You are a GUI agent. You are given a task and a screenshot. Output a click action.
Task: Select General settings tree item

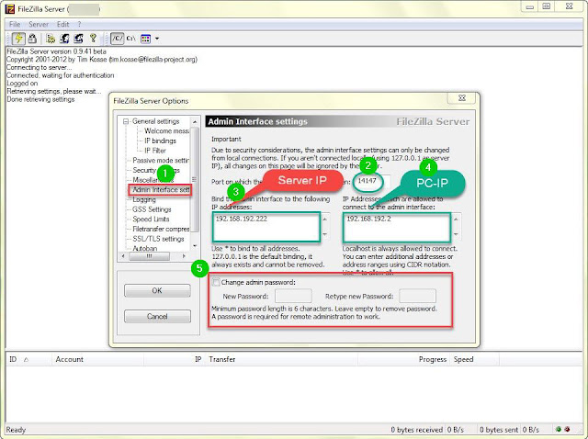pyautogui.click(x=155, y=121)
